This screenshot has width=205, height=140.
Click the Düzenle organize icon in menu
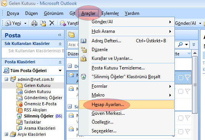pos(84,50)
